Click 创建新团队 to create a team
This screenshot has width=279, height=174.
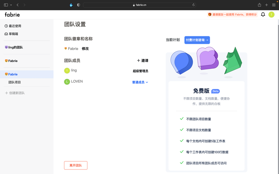coord(15,93)
